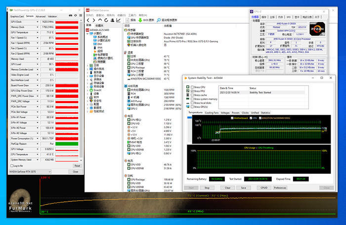Image resolution: width=346 pixels, height=225 pixels.
Task: Switch to GPU-Z Validation tab
Action: tap(52, 16)
